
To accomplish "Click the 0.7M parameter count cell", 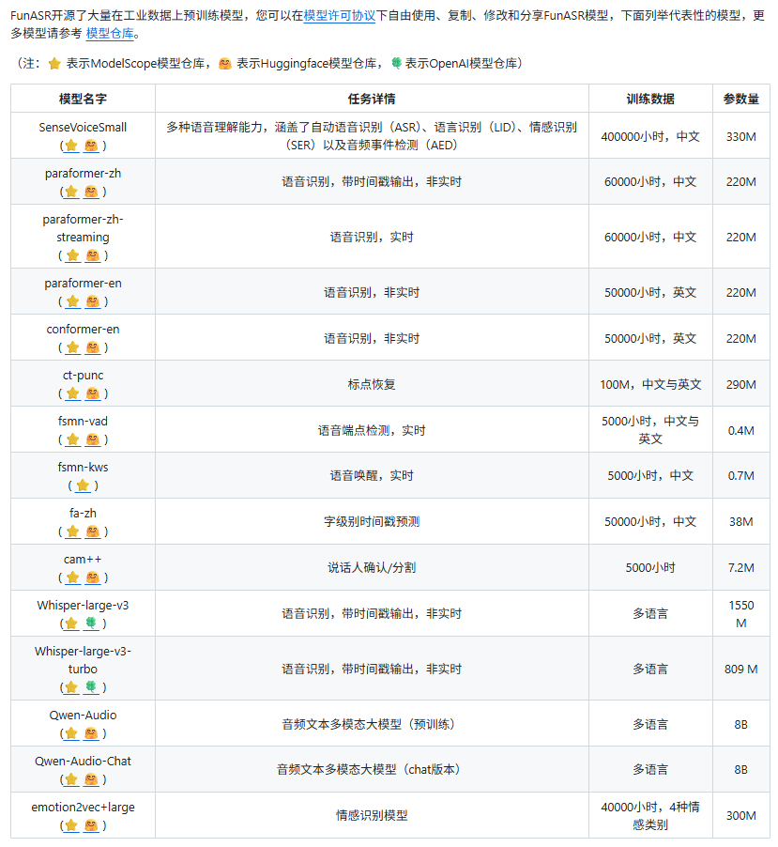I will coord(740,476).
